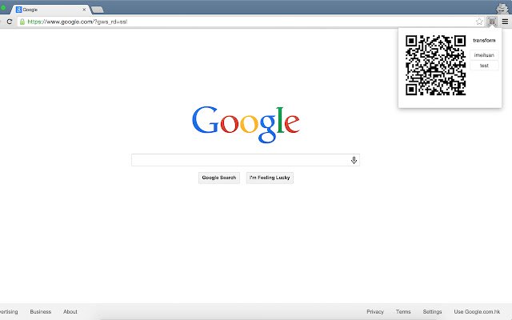Viewport: 512px width, 320px height.
Task: Click the incognito user icon in title bar
Action: (502, 8)
